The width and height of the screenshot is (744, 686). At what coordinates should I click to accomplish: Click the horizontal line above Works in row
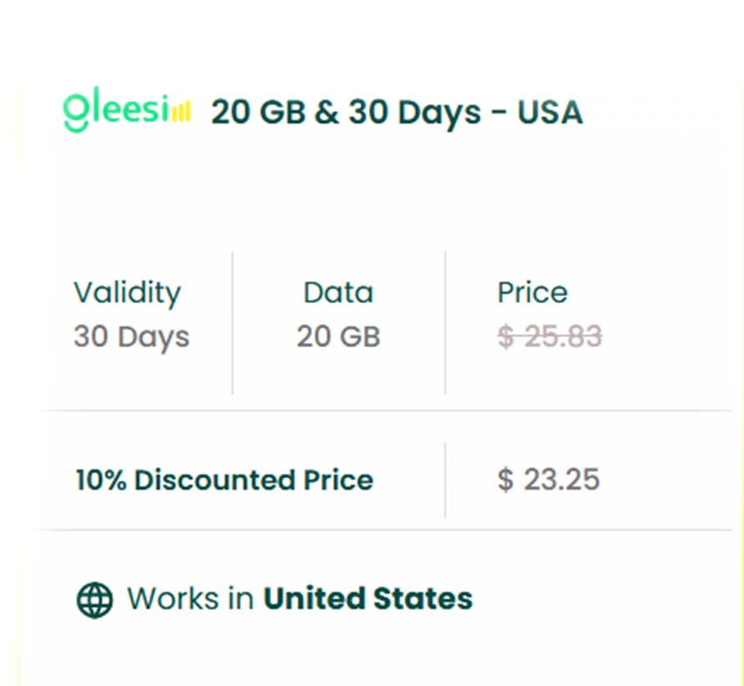(384, 530)
